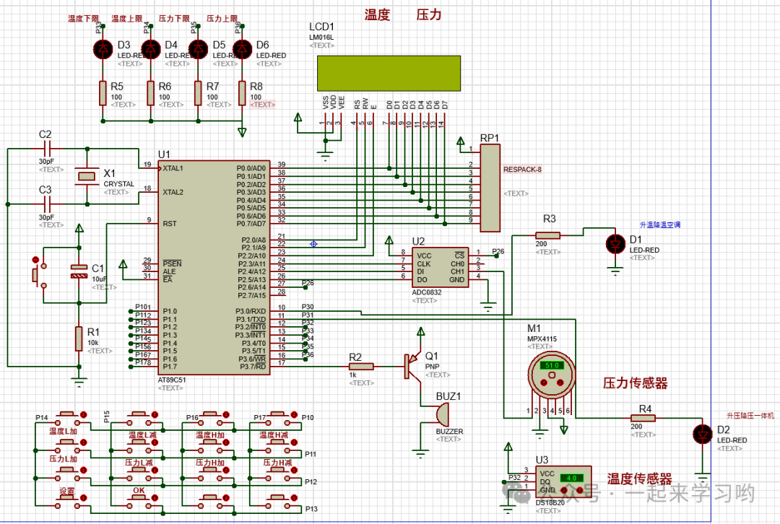Click the blue 升温降温空调 note
The image size is (780, 524).
point(659,224)
